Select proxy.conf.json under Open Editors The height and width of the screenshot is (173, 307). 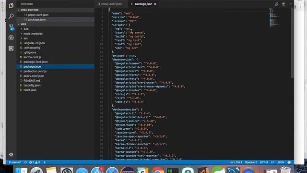(56, 15)
